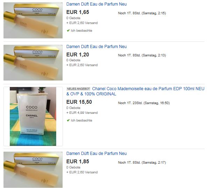Open the EUR 1,85 listing title link
The width and height of the screenshot is (207, 188).
point(96,154)
